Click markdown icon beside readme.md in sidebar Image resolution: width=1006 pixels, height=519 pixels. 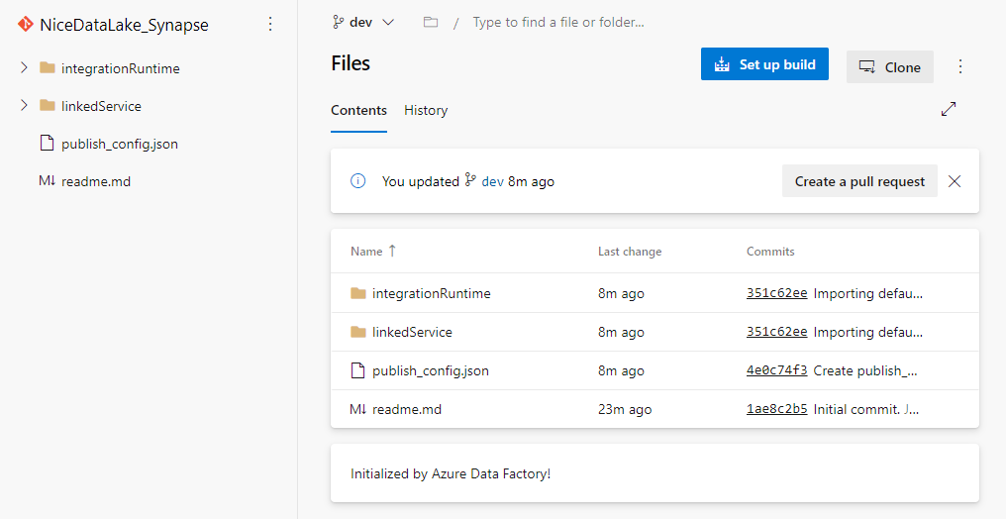47,181
